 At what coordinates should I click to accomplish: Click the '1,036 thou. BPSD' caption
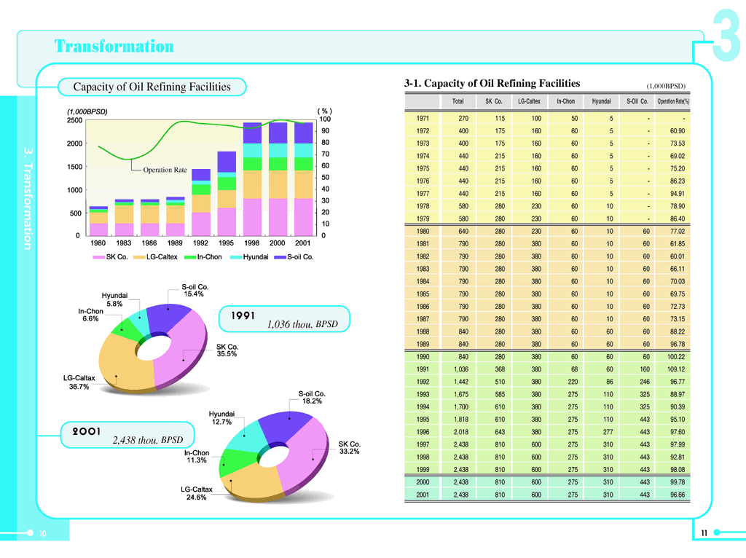coord(302,324)
